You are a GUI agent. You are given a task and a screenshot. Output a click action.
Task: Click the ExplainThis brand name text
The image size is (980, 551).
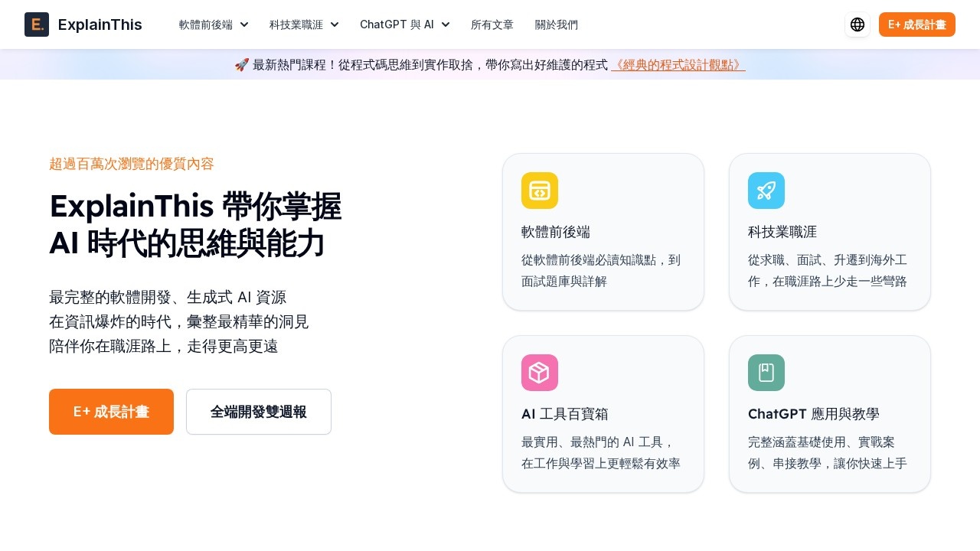pyautogui.click(x=100, y=24)
